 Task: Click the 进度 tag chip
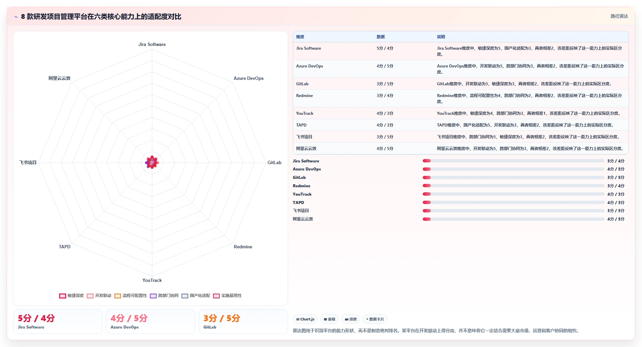point(351,319)
